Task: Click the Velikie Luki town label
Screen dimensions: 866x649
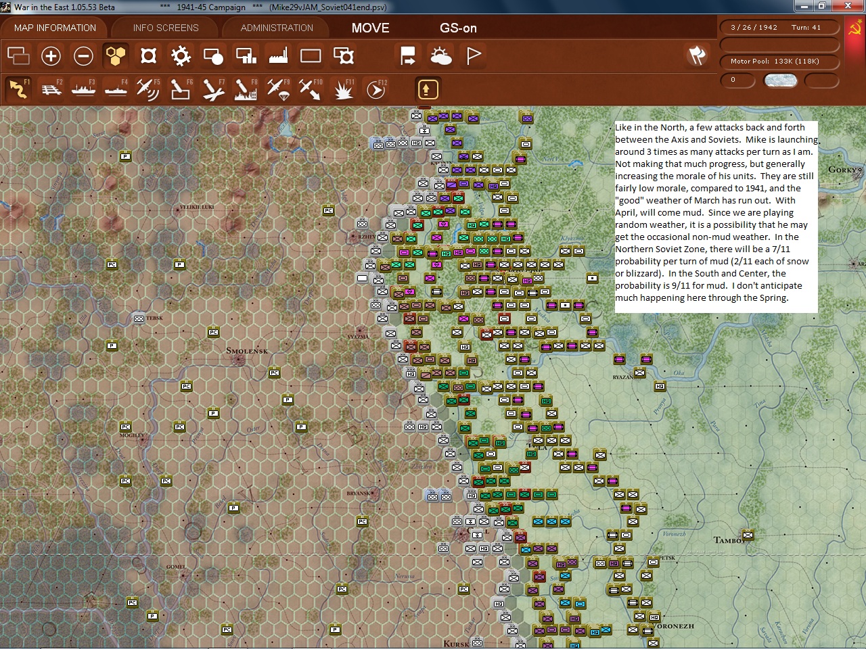Action: [197, 207]
